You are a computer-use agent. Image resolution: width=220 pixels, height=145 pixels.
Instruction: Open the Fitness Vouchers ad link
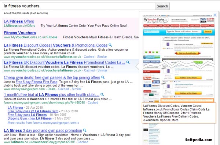pyautogui.click(x=20, y=33)
